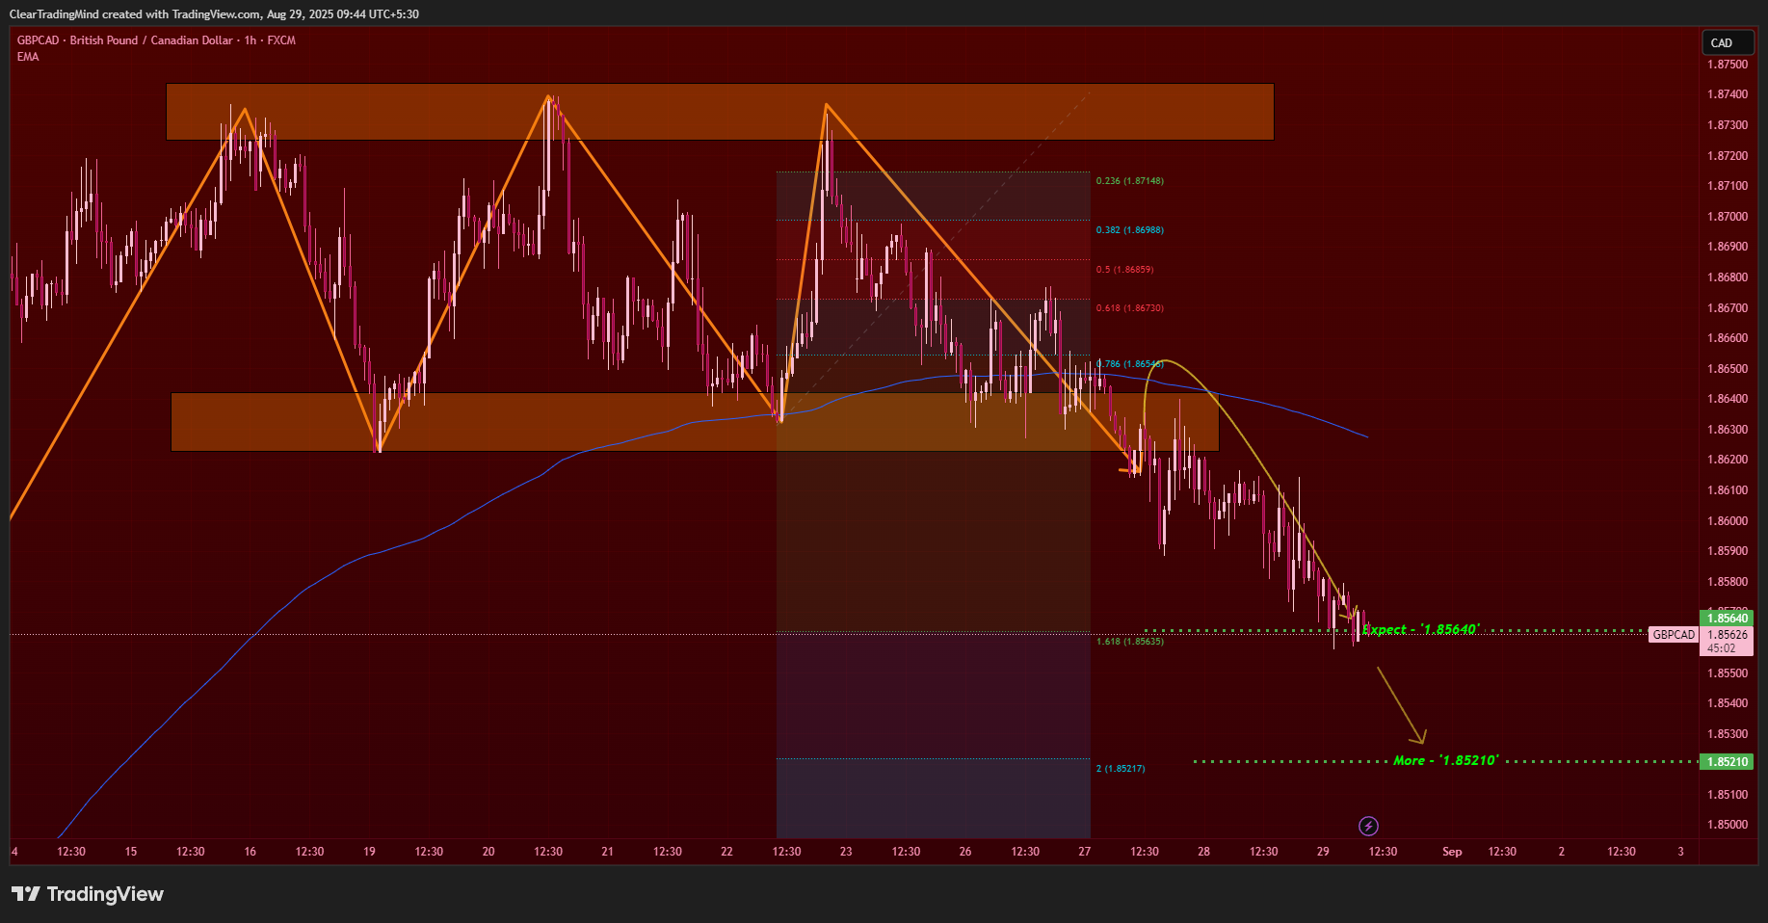Select the green 1.85640 price label
The height and width of the screenshot is (923, 1768).
coord(1727,619)
